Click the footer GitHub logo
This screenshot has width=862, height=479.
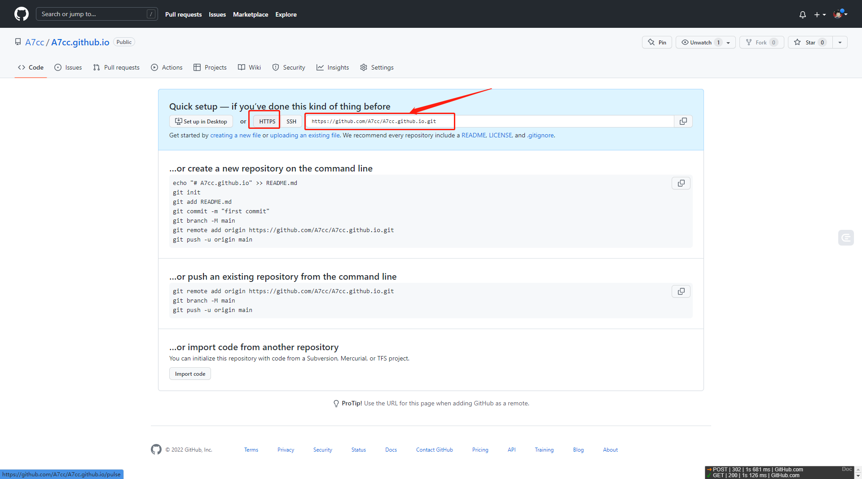click(156, 449)
